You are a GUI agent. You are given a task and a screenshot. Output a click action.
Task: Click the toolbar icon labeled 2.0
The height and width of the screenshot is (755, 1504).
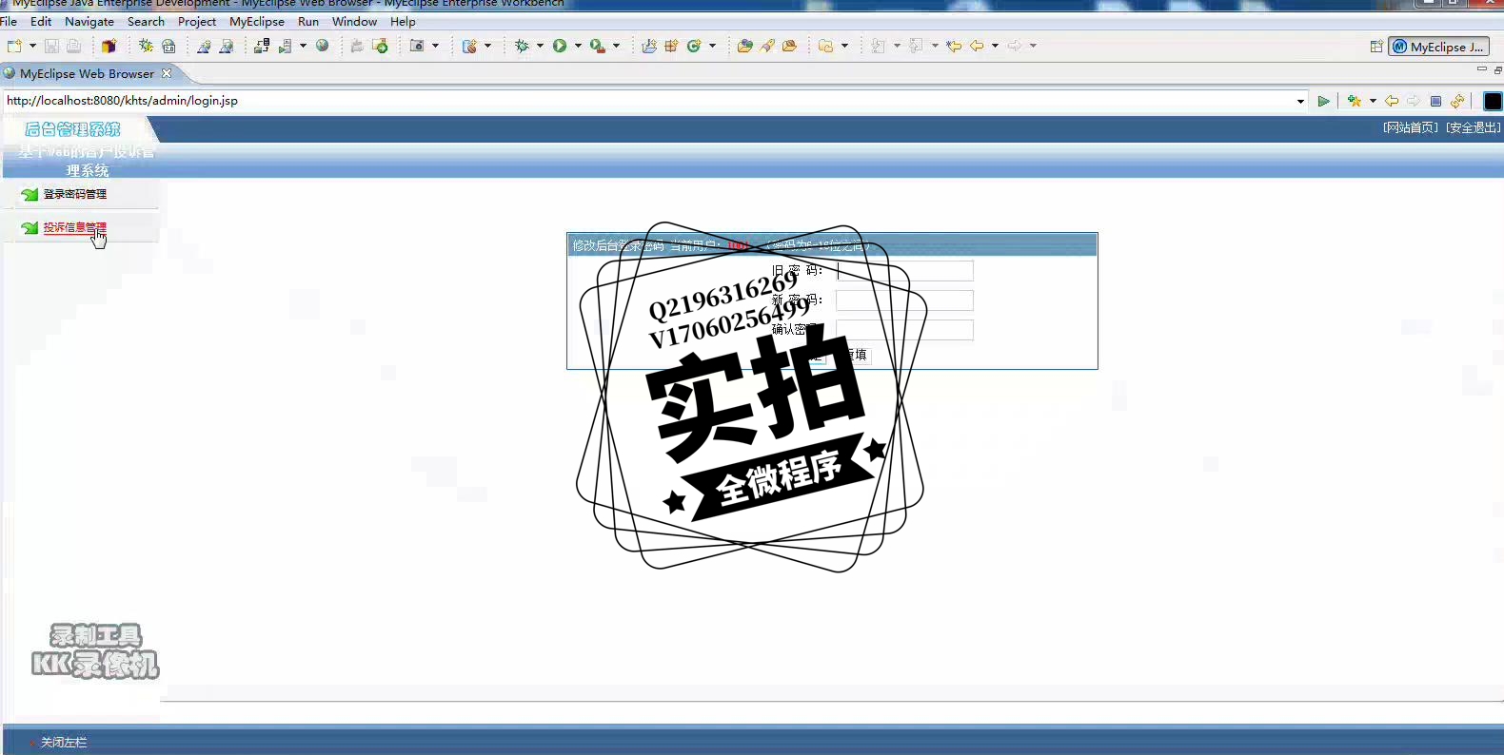[168, 46]
